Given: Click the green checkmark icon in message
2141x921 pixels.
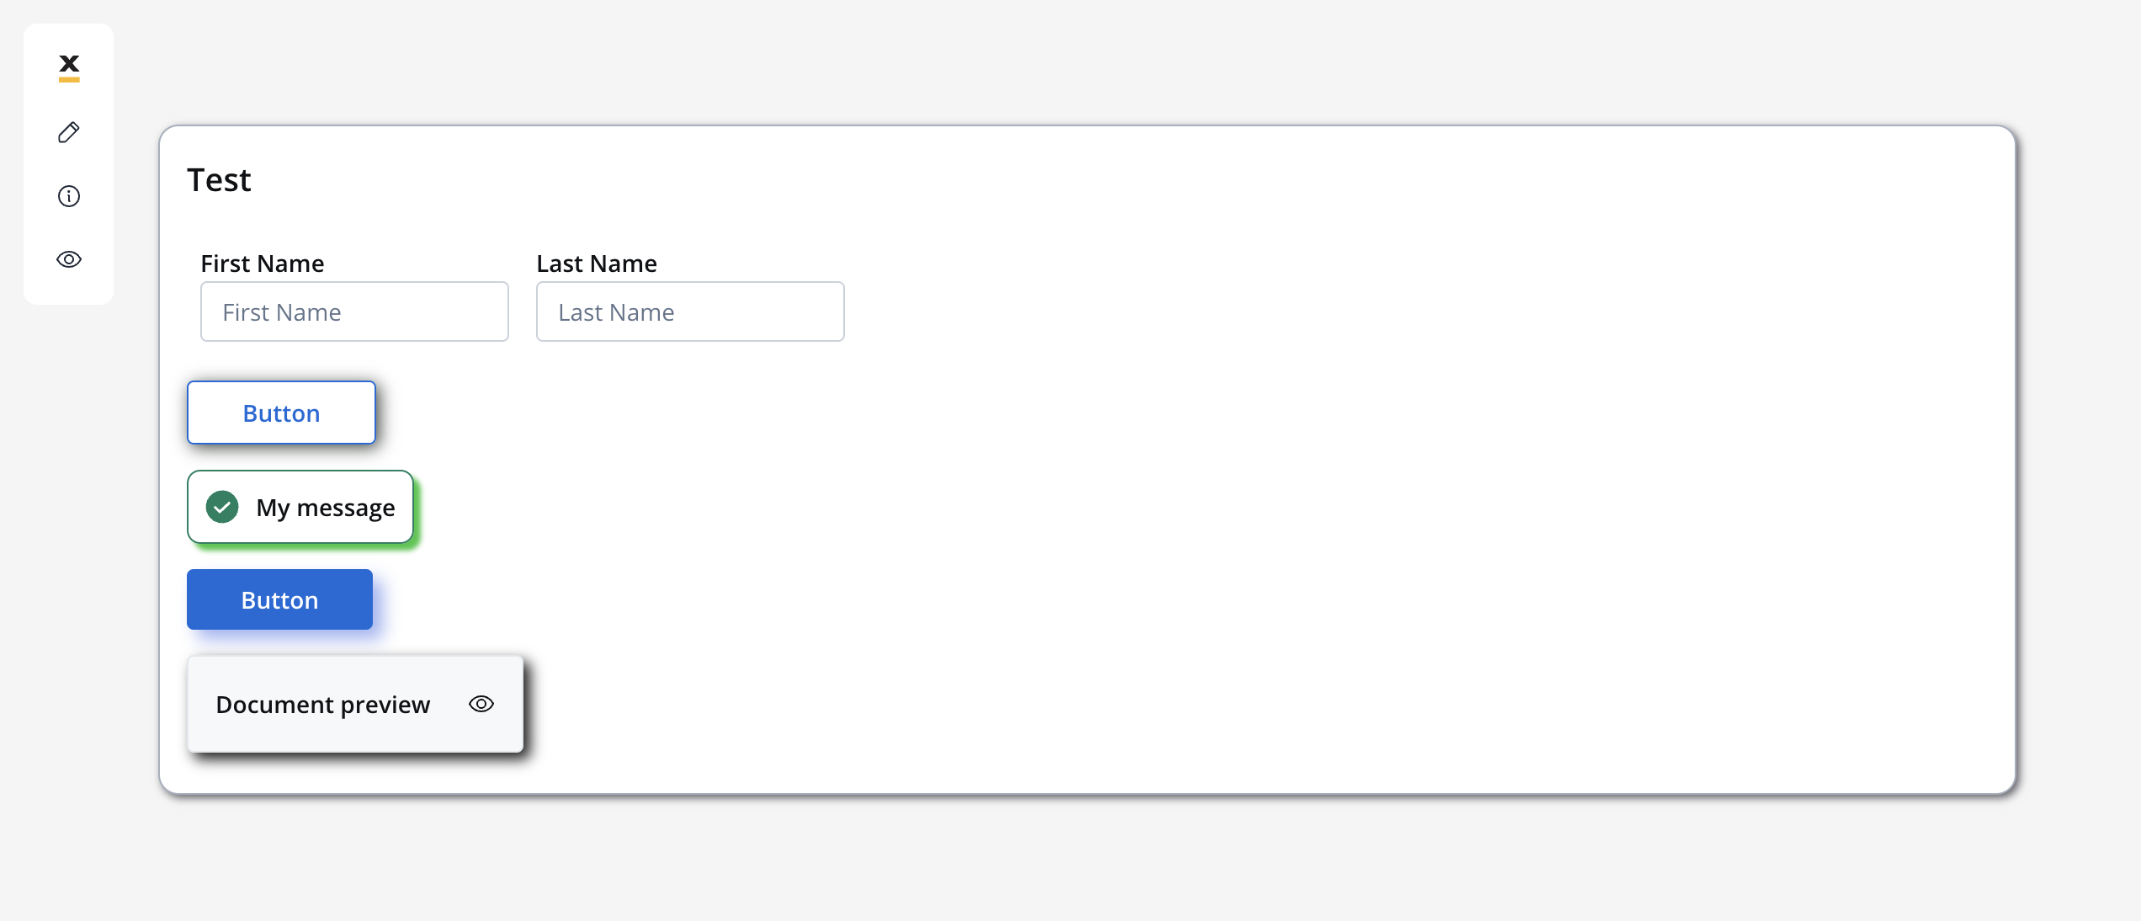Looking at the screenshot, I should (x=222, y=507).
